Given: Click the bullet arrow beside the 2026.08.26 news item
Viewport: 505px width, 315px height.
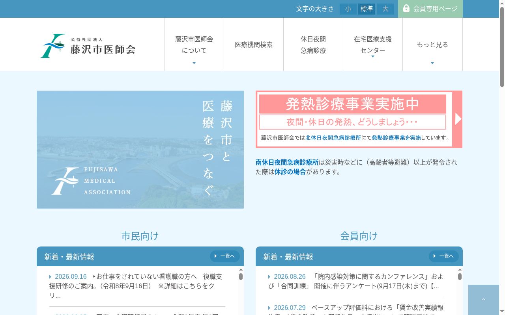Looking at the screenshot, I should [x=269, y=277].
